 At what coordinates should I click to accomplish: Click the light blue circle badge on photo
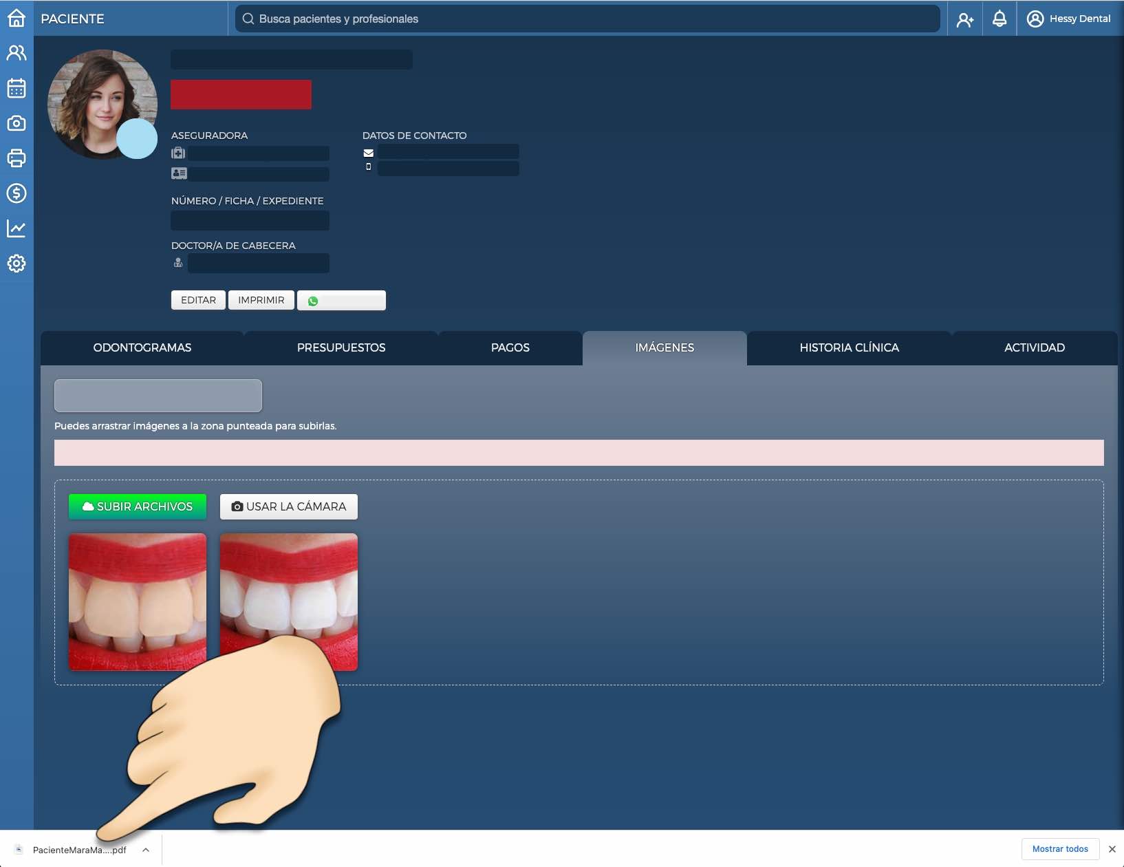click(x=137, y=138)
